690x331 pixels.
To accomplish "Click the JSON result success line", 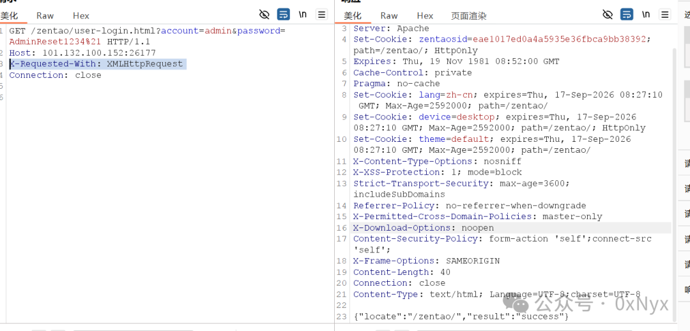I will tap(461, 316).
